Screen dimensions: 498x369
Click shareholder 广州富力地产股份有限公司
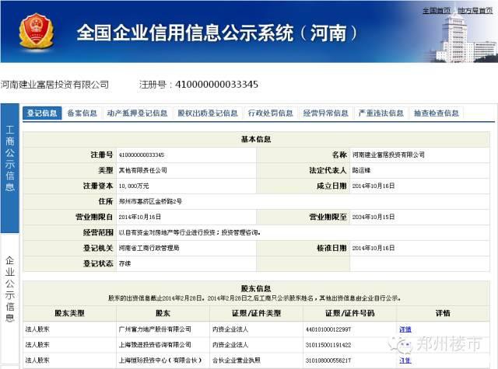point(155,329)
